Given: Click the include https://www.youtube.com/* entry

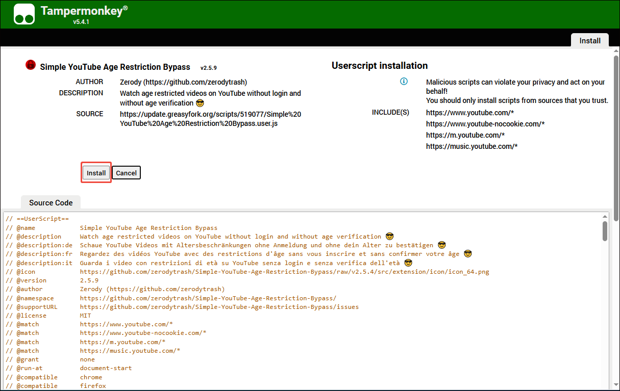Looking at the screenshot, I should coord(470,113).
